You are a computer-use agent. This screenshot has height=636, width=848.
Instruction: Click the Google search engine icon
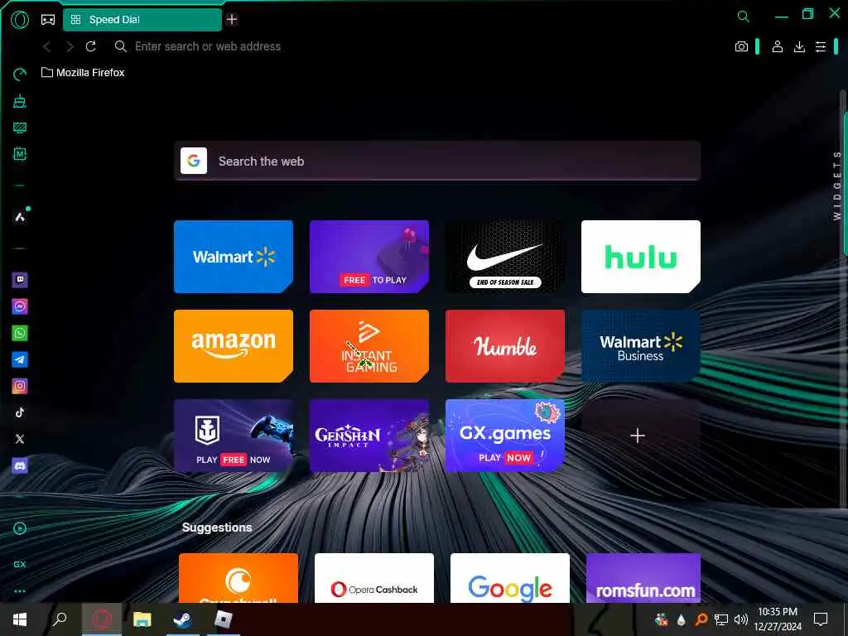[194, 161]
